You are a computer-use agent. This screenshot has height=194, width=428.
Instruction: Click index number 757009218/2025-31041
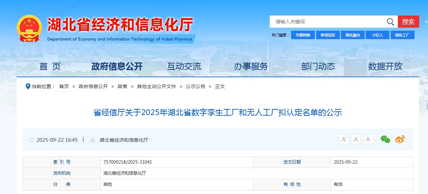point(128,162)
